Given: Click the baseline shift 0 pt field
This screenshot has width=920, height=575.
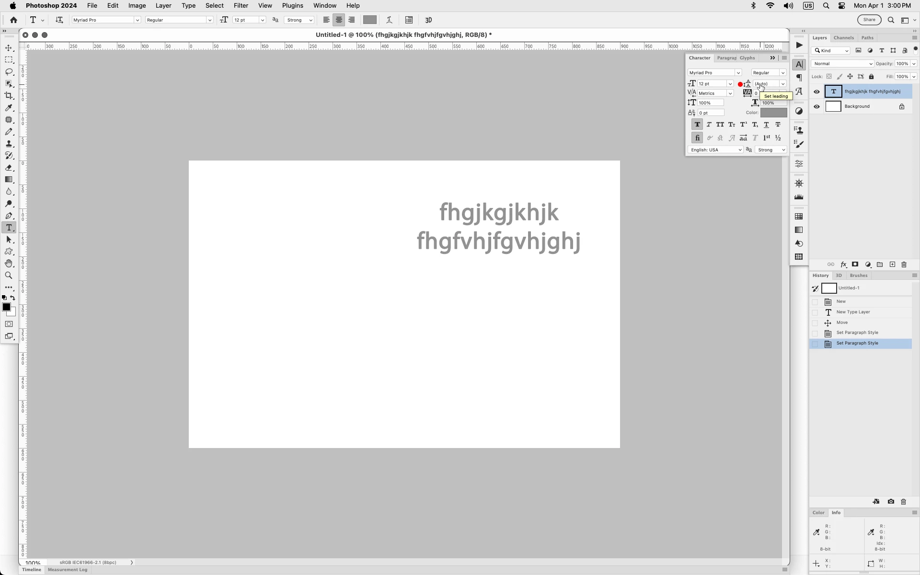Looking at the screenshot, I should pyautogui.click(x=710, y=113).
